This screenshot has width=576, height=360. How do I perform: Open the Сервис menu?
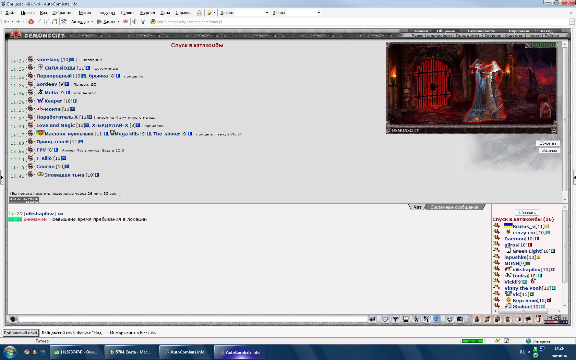coord(128,13)
